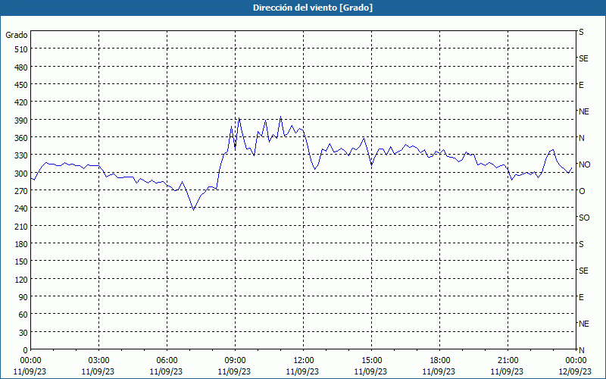Click the 03:00 time label
This screenshot has width=606, height=379.
tap(98, 361)
